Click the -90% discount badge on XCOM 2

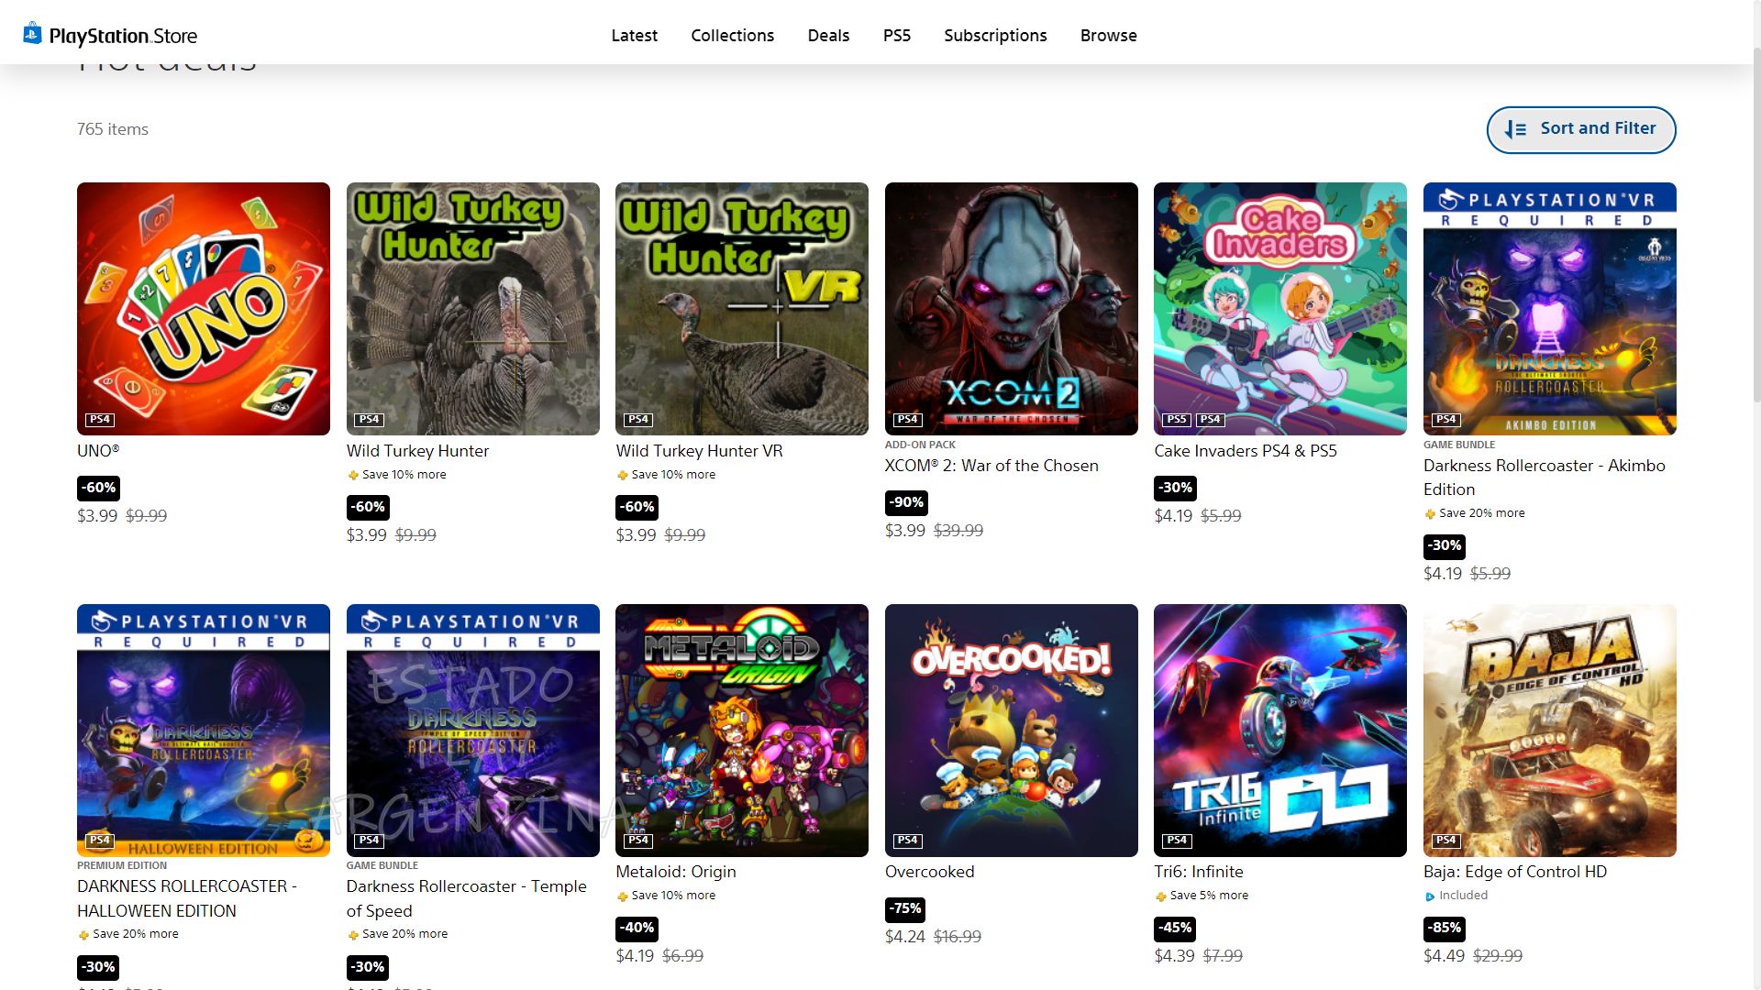[906, 502]
